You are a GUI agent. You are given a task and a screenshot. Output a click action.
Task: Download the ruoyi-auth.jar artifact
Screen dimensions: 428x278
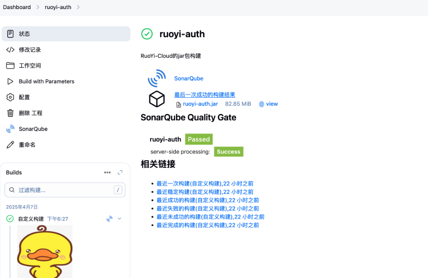[200, 104]
